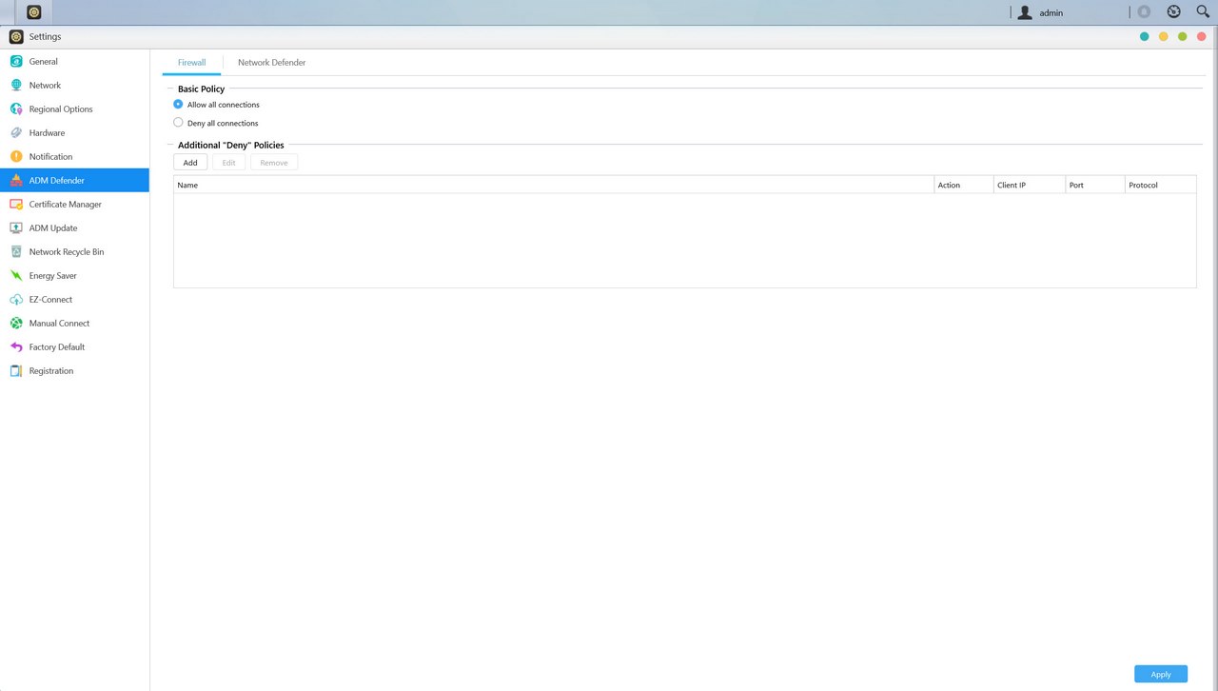Open the EZ-Connect label
The width and height of the screenshot is (1218, 691).
pos(50,300)
